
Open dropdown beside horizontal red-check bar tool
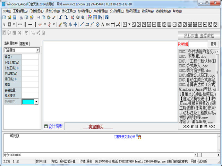point(45,24)
